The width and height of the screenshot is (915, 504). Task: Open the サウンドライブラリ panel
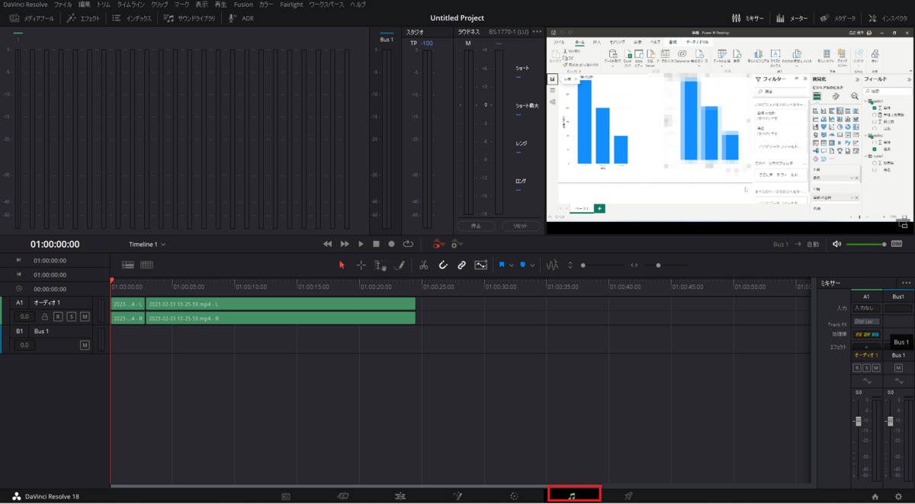[190, 18]
